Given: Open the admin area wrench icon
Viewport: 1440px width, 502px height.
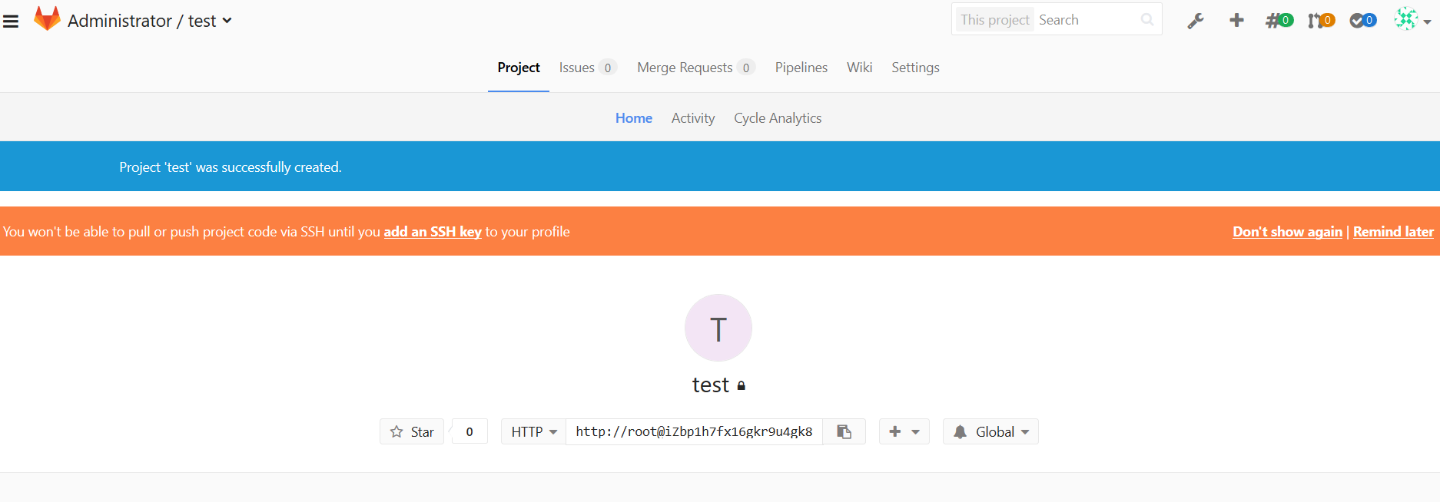Looking at the screenshot, I should click(1195, 21).
